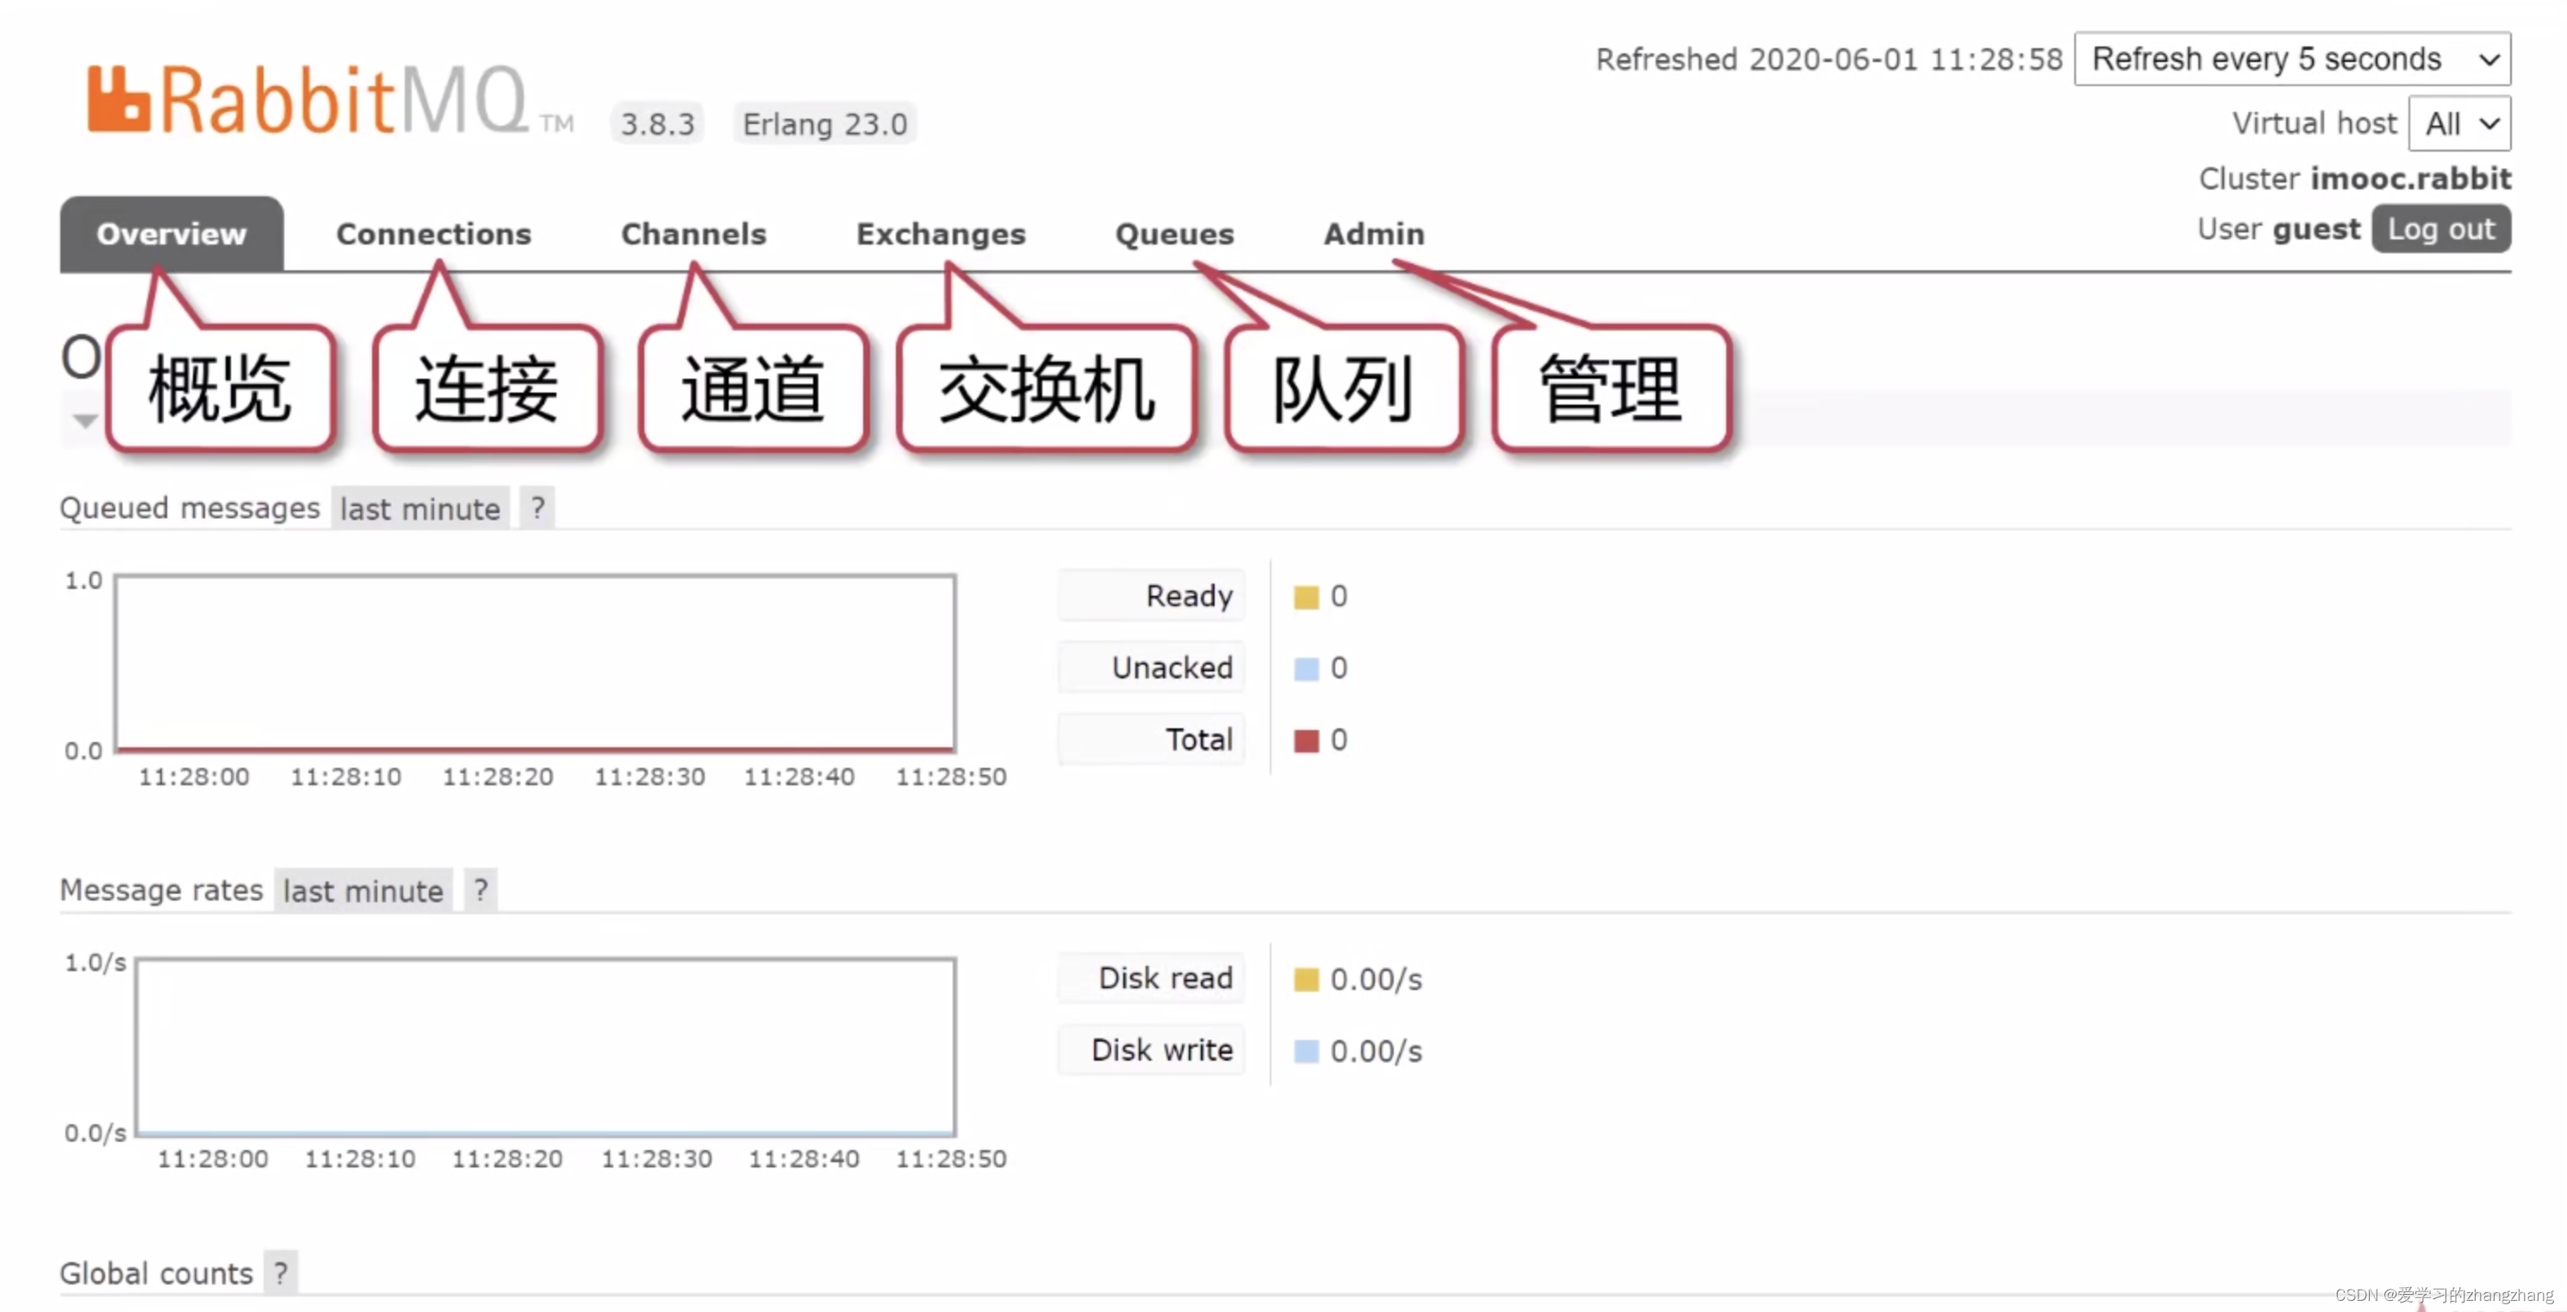2567x1312 pixels.
Task: Click the Unacked legend label
Action: [1152, 667]
